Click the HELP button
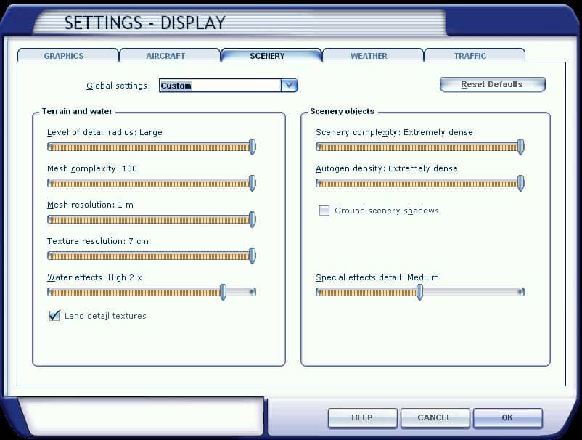The width and height of the screenshot is (582, 440). (362, 418)
